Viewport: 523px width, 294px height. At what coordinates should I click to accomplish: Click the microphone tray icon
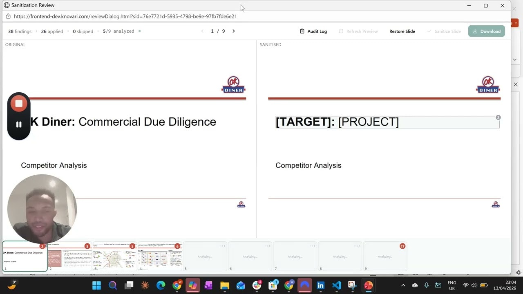427,285
